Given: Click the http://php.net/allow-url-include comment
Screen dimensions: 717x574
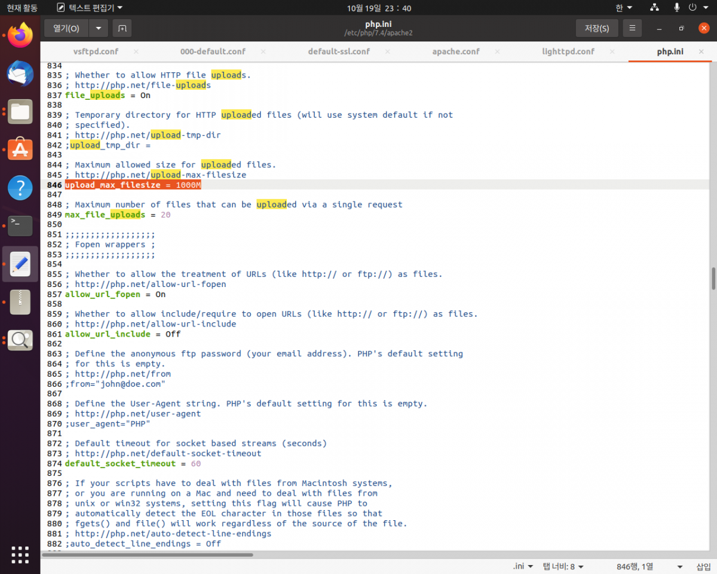Looking at the screenshot, I should pyautogui.click(x=151, y=324).
